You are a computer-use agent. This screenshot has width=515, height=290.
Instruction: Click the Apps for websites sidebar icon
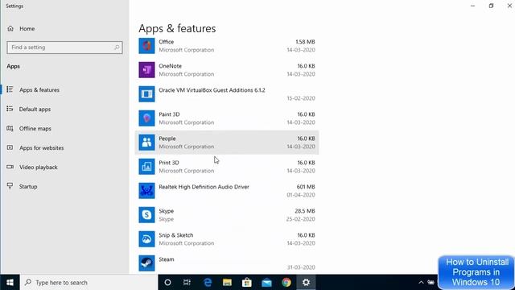pyautogui.click(x=10, y=147)
